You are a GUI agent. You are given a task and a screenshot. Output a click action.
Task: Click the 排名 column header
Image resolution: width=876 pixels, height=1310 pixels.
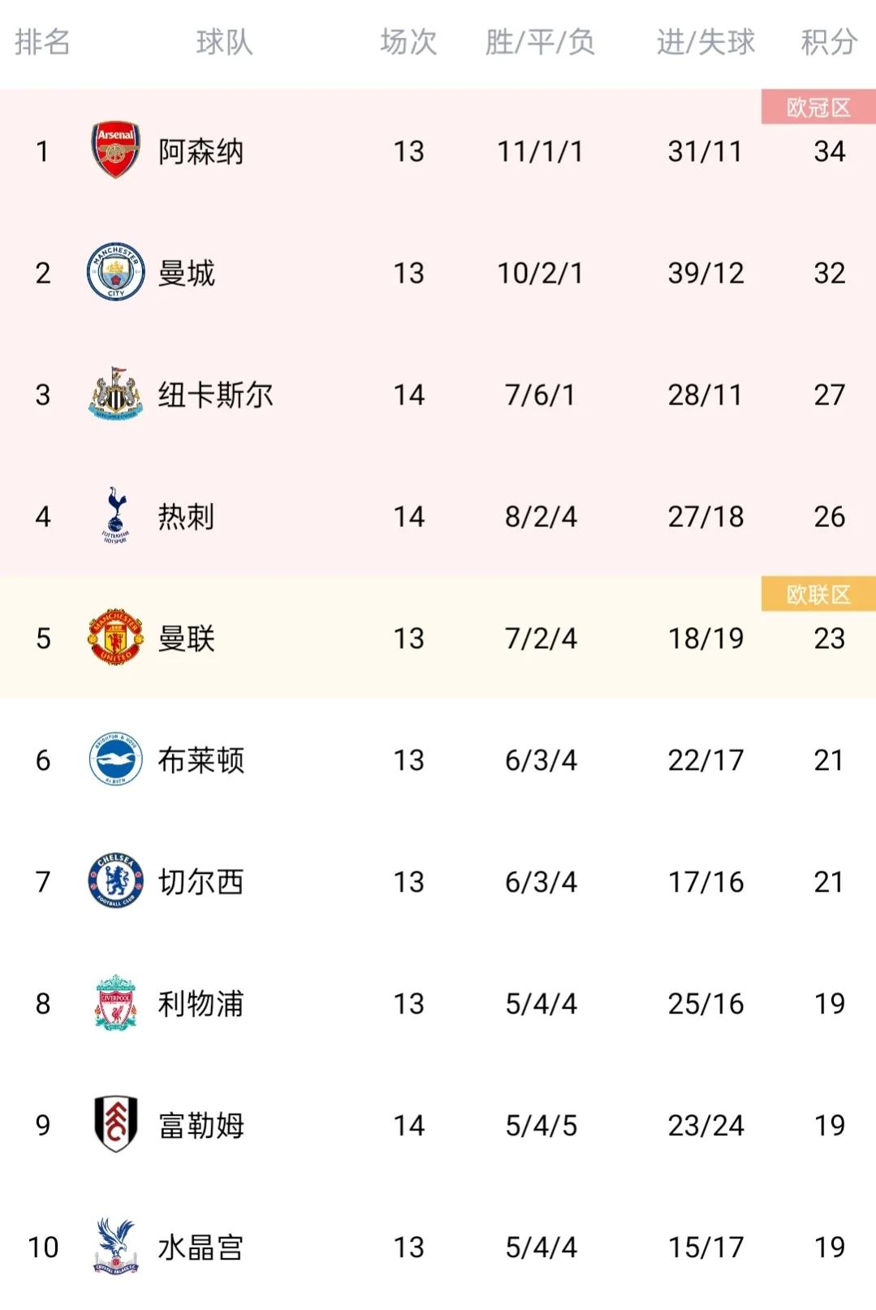point(42,42)
